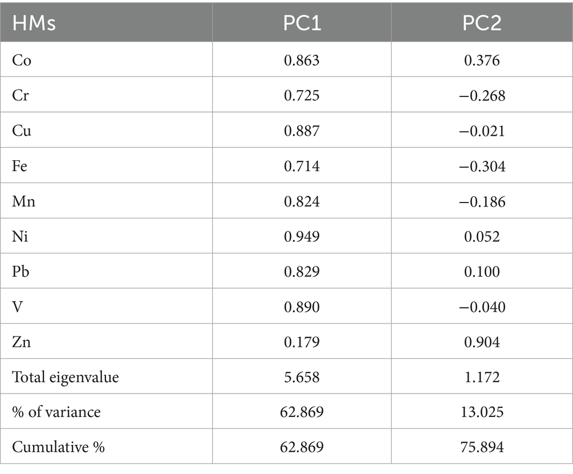Click the Cumulative % row label
573x474 pixels.
point(58,447)
